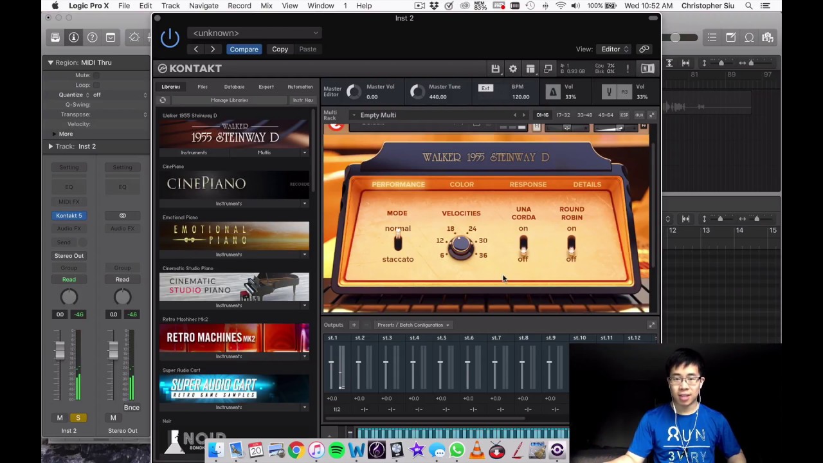
Task: Open the unknown preset dropdown
Action: [255, 33]
